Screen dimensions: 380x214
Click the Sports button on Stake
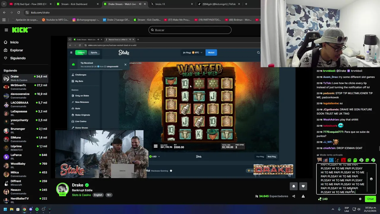pos(94,53)
